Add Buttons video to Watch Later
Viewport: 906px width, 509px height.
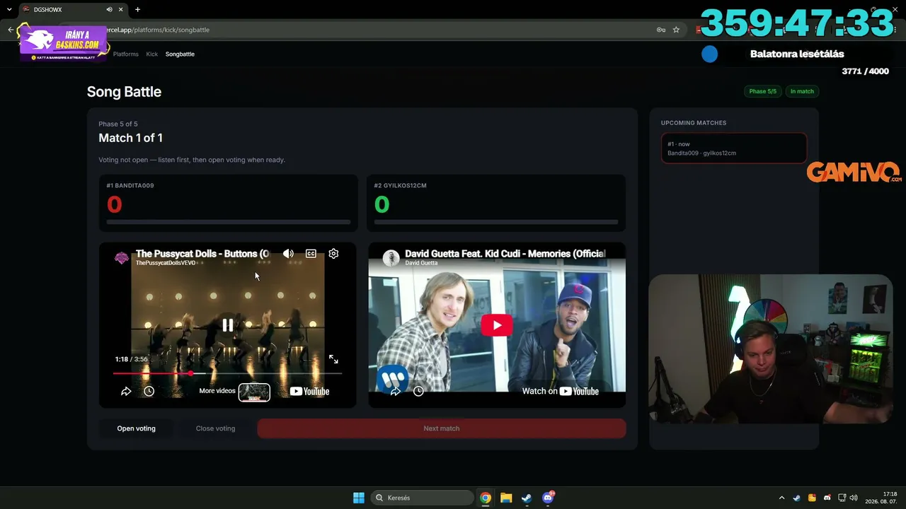click(x=149, y=391)
